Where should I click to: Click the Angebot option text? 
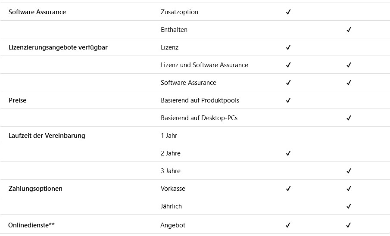173,225
